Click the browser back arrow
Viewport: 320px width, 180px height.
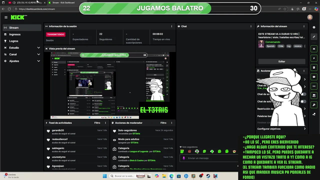pos(3,9)
